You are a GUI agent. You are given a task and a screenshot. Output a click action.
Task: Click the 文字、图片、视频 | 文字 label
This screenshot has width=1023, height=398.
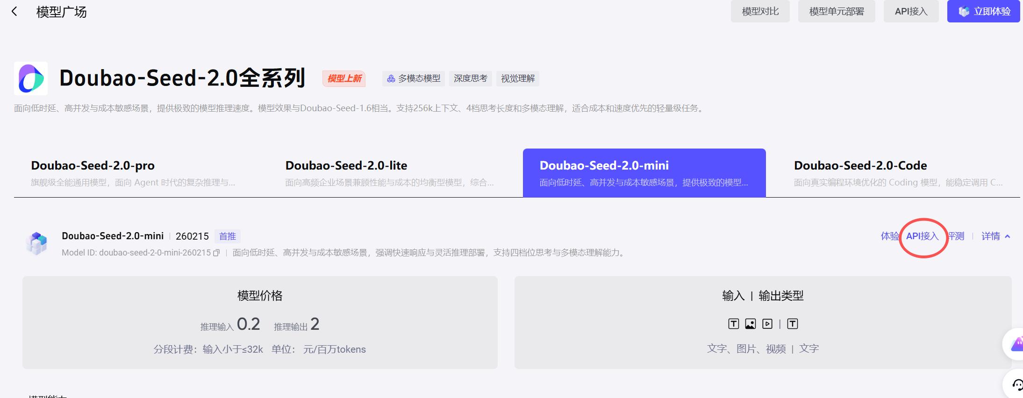pyautogui.click(x=763, y=349)
